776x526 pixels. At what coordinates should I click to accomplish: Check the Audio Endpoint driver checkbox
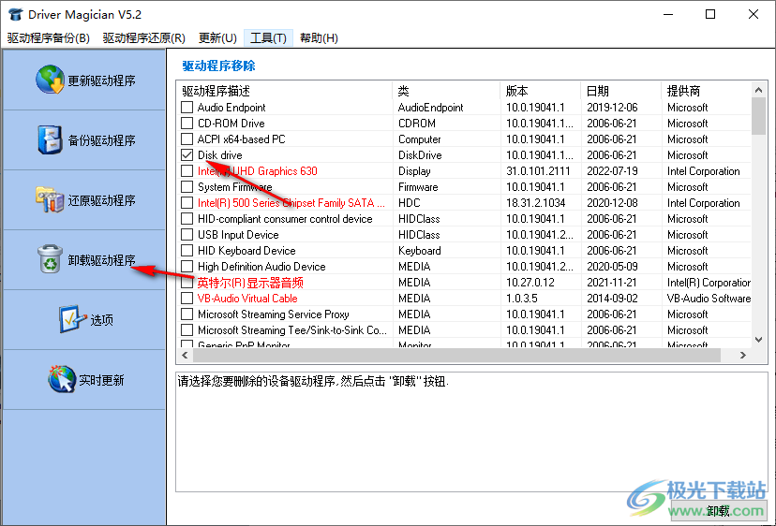[187, 108]
